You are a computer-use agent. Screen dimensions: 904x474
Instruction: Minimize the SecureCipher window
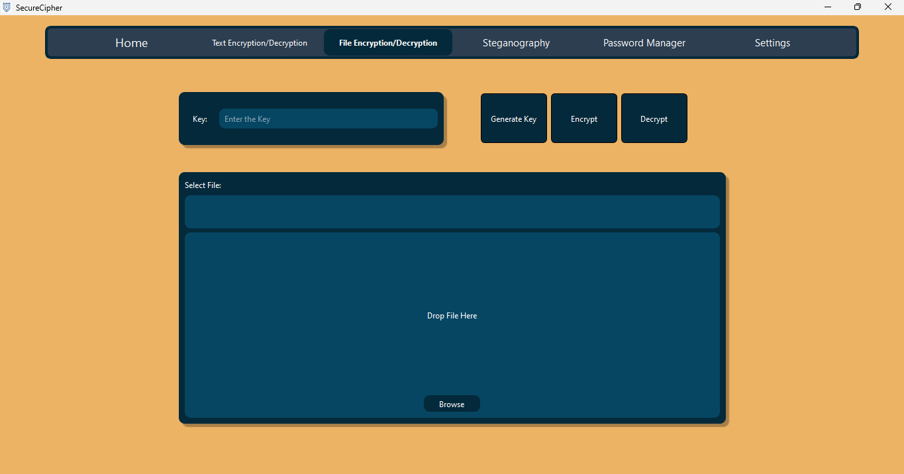pyautogui.click(x=828, y=7)
